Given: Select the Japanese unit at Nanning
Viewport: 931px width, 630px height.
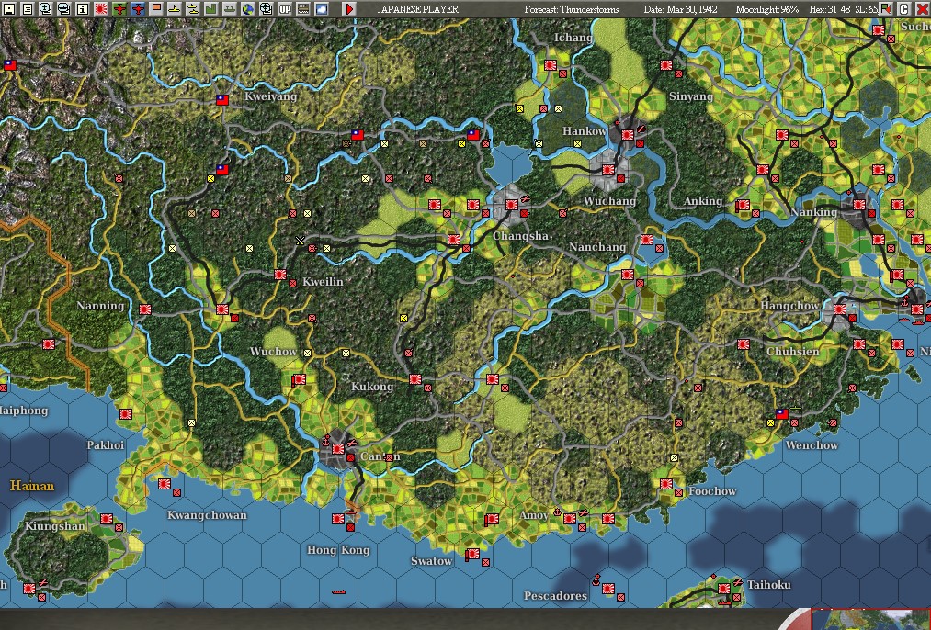Looking at the screenshot, I should pos(145,309).
